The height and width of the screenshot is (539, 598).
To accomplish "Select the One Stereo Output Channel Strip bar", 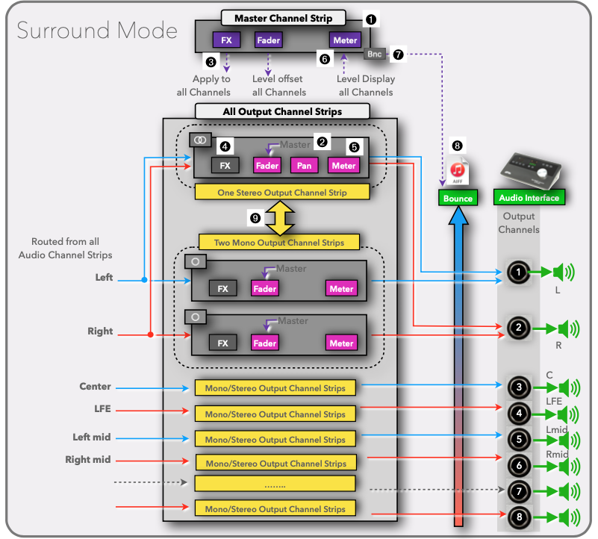I will click(x=281, y=192).
